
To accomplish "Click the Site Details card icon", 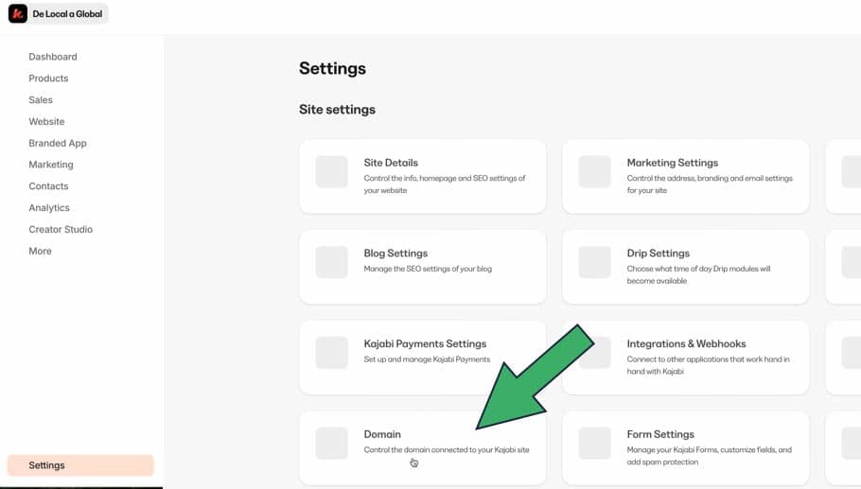I will (331, 172).
